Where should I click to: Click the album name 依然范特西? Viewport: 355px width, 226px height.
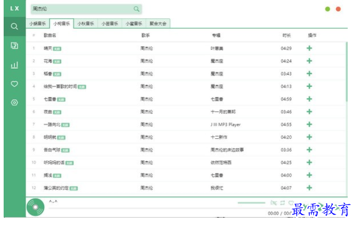coord(221,163)
